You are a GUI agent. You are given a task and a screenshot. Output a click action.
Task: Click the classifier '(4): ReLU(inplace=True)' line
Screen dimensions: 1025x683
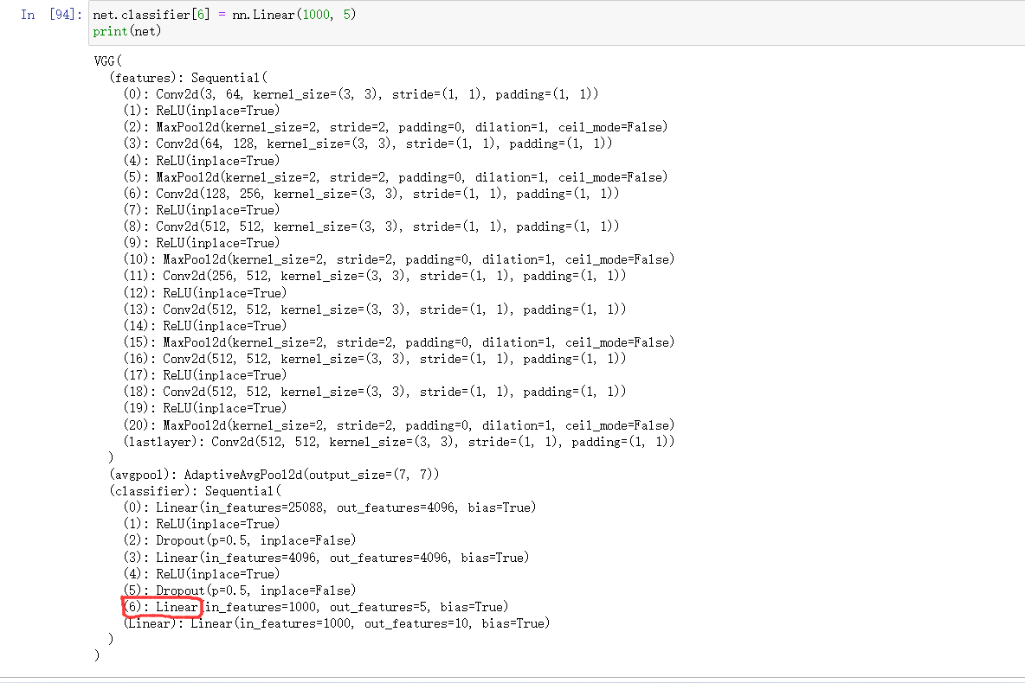[202, 574]
